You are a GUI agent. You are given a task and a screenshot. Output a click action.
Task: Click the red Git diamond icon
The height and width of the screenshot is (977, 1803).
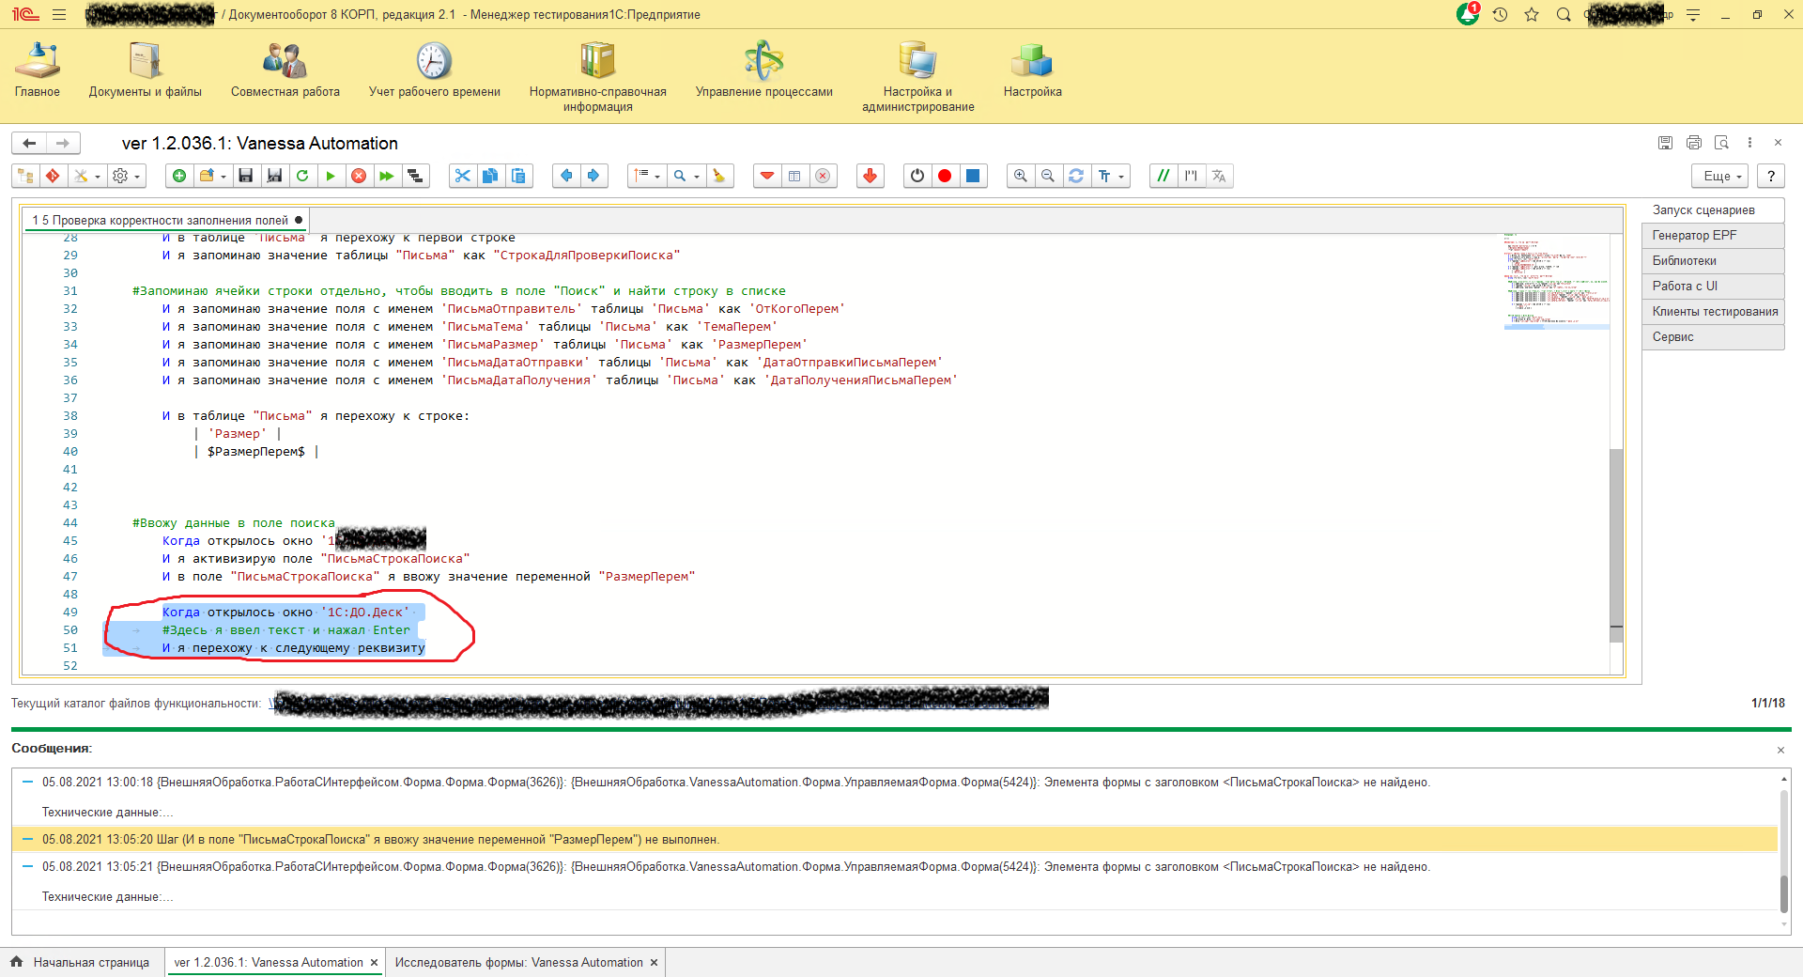click(54, 176)
